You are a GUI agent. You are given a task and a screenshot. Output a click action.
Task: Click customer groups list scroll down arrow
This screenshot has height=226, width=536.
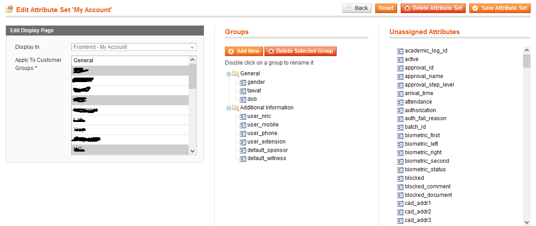[x=193, y=151]
